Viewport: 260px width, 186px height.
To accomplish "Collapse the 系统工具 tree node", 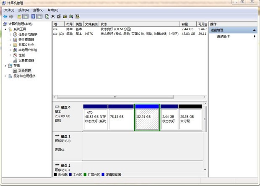I will coord(5,29).
